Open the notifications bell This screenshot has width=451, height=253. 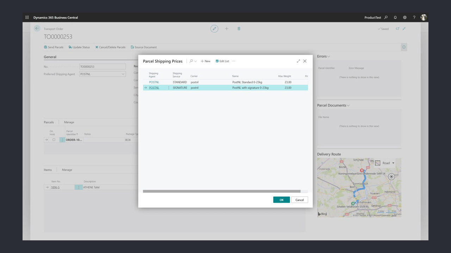pos(395,18)
